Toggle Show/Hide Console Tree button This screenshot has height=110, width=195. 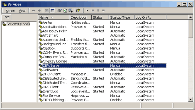(52, 11)
